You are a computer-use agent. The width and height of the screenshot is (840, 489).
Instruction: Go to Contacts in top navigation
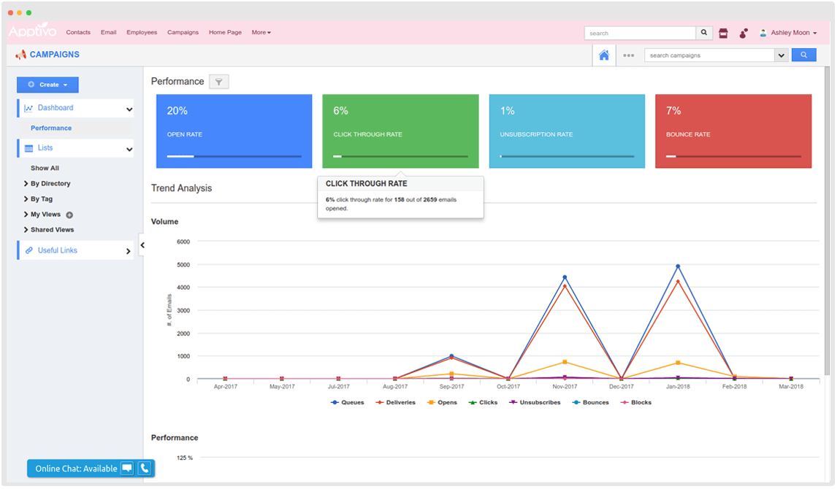[78, 33]
